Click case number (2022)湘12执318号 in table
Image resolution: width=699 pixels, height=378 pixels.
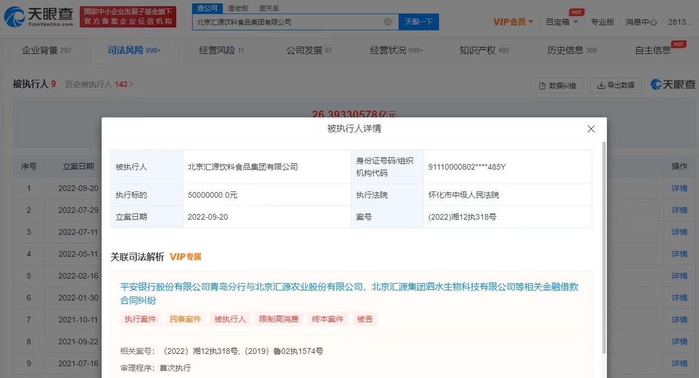tap(462, 217)
